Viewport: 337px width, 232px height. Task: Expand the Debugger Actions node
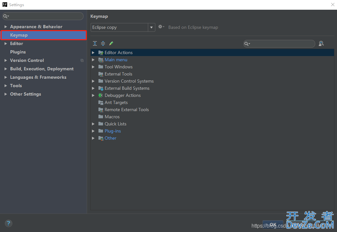coord(93,95)
